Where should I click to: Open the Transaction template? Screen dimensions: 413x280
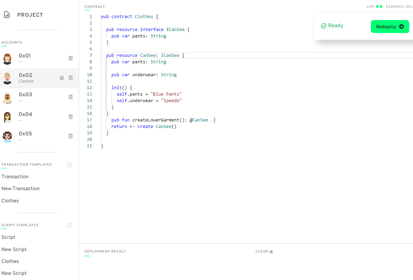[x=15, y=177]
